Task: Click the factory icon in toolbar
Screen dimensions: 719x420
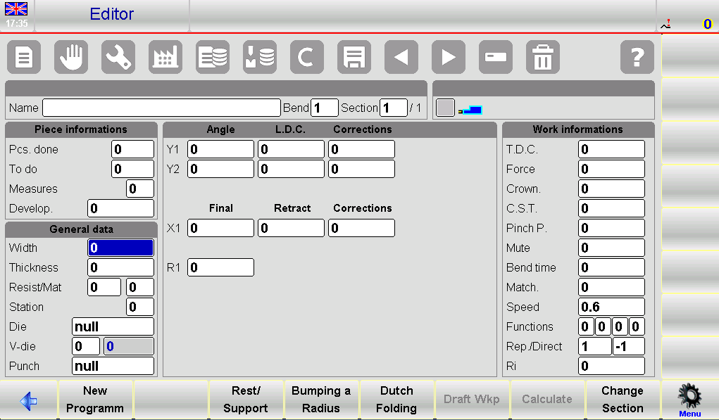Action: [165, 58]
